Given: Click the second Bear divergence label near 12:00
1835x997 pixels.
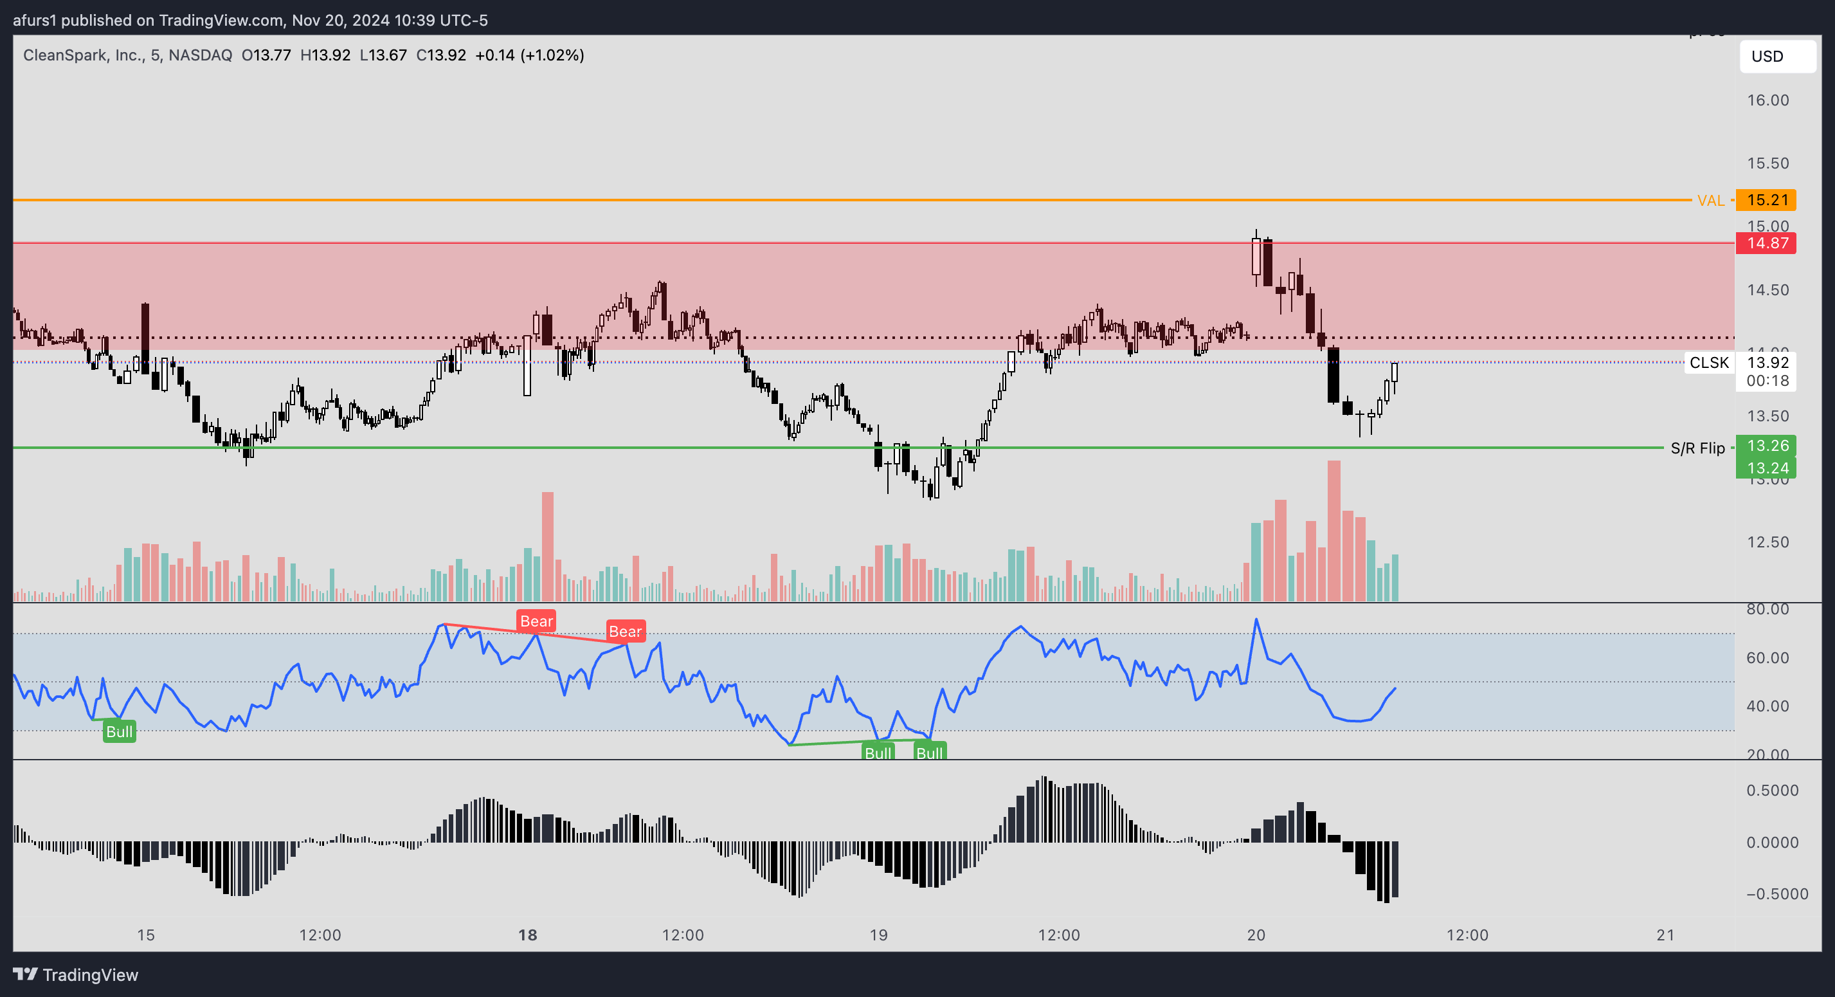Looking at the screenshot, I should pos(626,631).
